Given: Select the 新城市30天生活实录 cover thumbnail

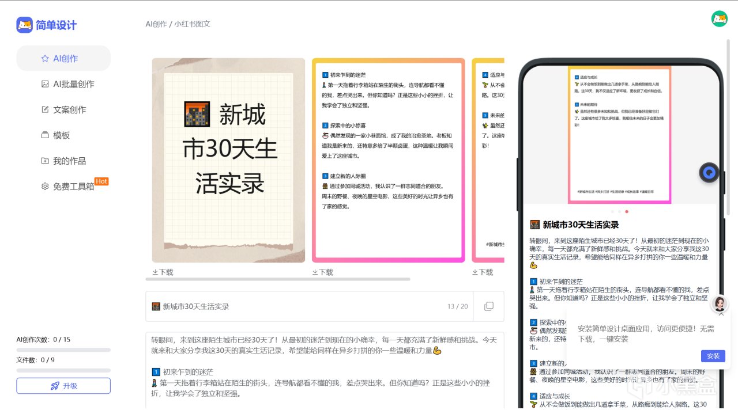Looking at the screenshot, I should (x=229, y=160).
